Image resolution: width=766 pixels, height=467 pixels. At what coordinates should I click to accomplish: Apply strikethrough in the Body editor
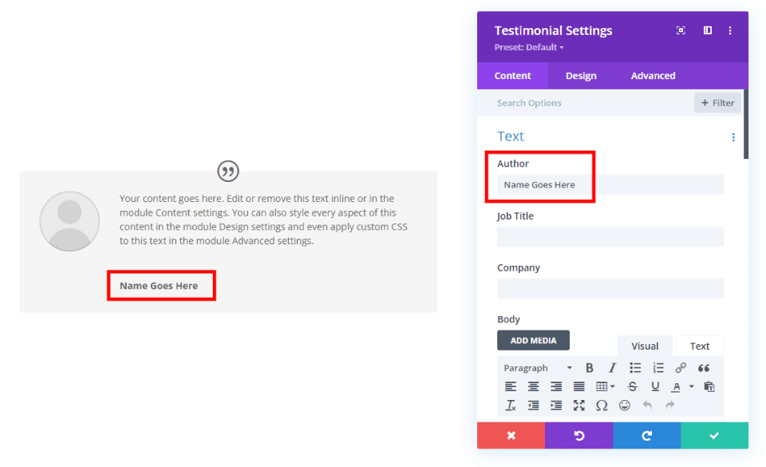point(634,387)
